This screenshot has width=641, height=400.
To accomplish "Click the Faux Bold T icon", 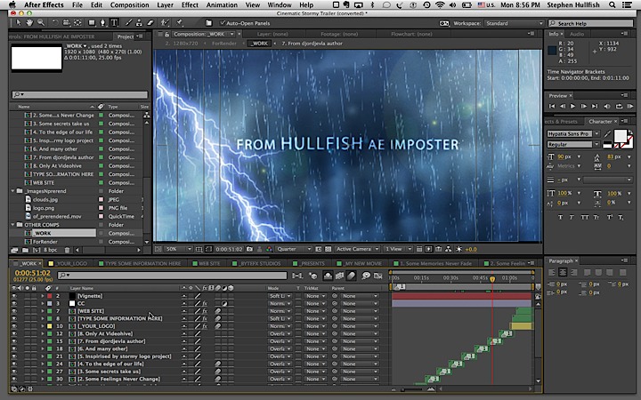I will (560, 217).
